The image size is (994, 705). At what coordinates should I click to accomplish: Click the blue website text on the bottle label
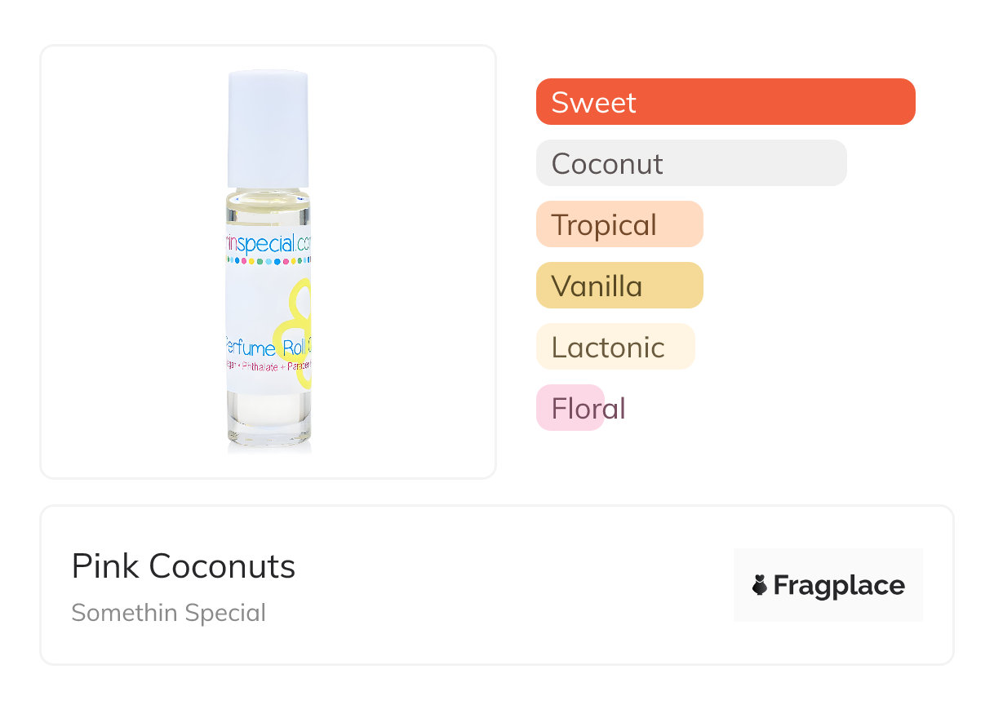pos(268,242)
